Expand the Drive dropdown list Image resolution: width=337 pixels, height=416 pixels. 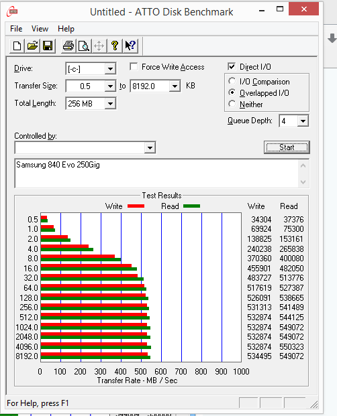(x=110, y=69)
